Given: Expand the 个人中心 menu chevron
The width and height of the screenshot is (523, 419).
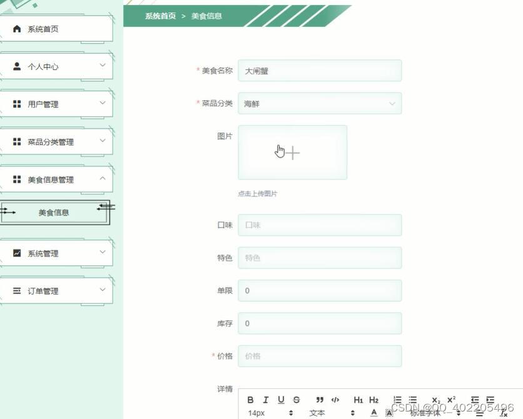Looking at the screenshot, I should click(x=103, y=65).
